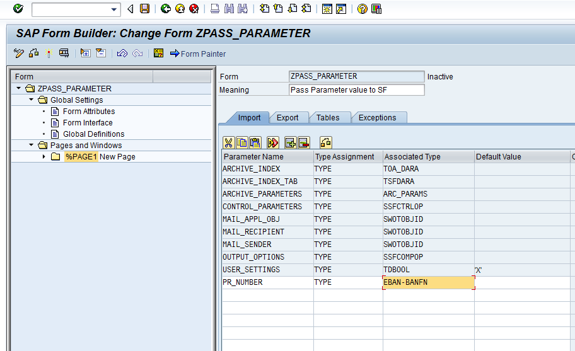Click the yellow Exit icon

(180, 8)
